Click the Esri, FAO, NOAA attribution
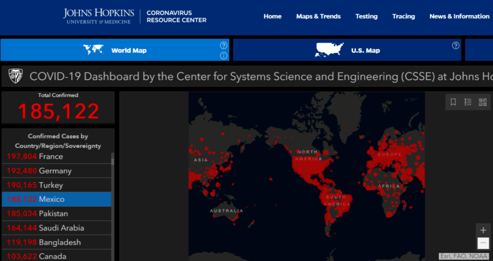This screenshot has height=261, width=493. point(464,256)
